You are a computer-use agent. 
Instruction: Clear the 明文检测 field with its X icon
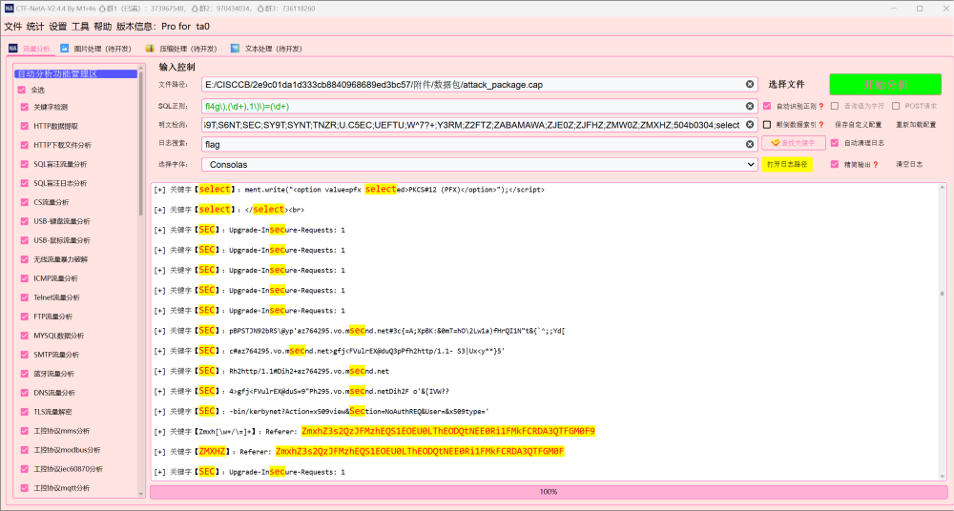750,125
